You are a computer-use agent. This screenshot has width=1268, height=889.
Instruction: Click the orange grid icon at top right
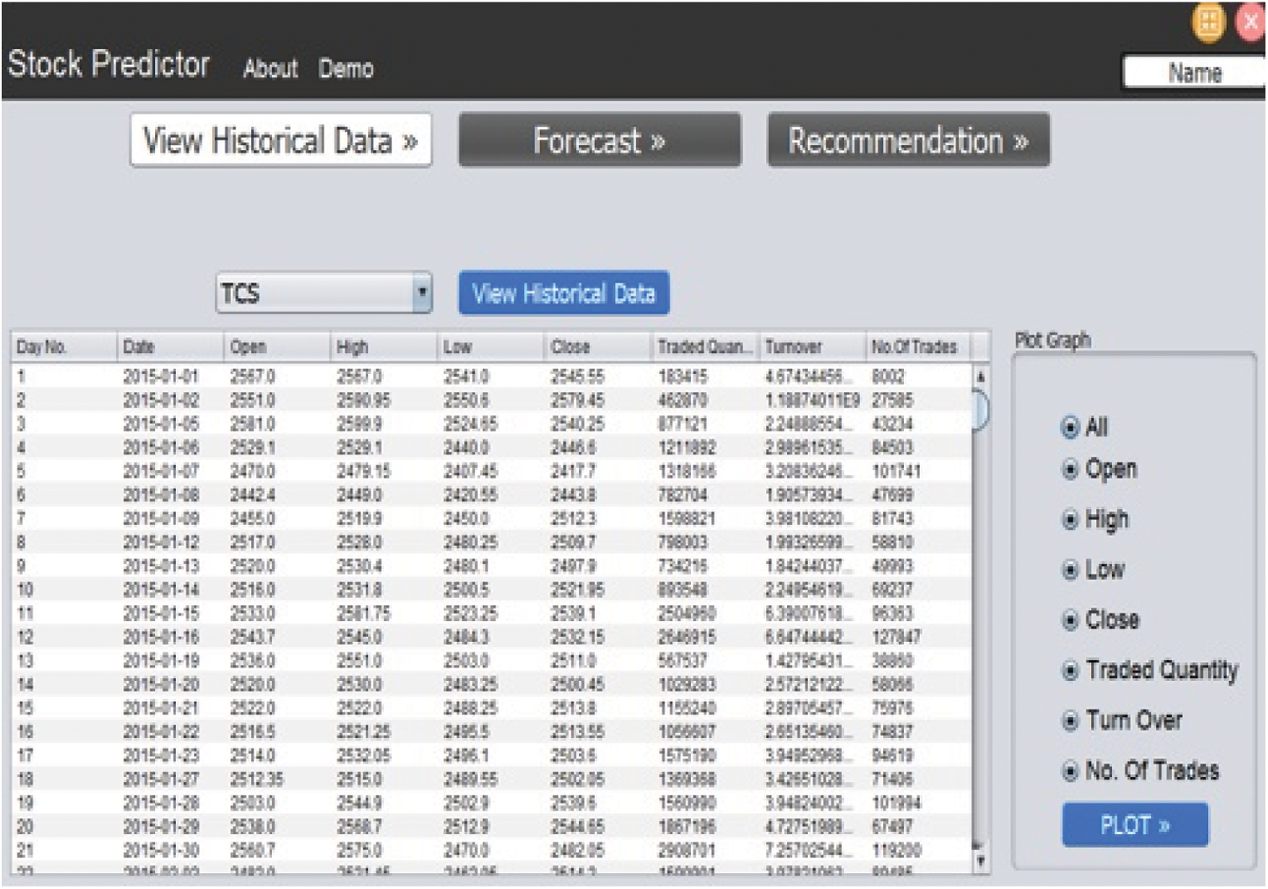[x=1208, y=21]
